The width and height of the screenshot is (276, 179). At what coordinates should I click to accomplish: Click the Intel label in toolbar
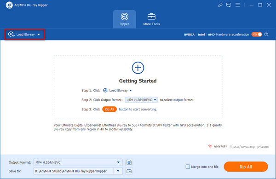[201, 35]
